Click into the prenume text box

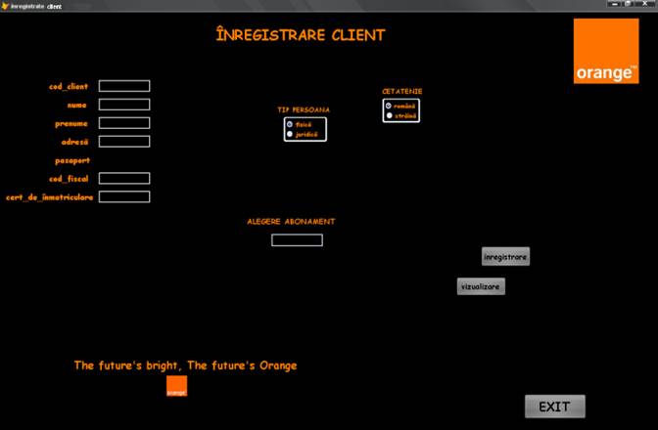124,123
